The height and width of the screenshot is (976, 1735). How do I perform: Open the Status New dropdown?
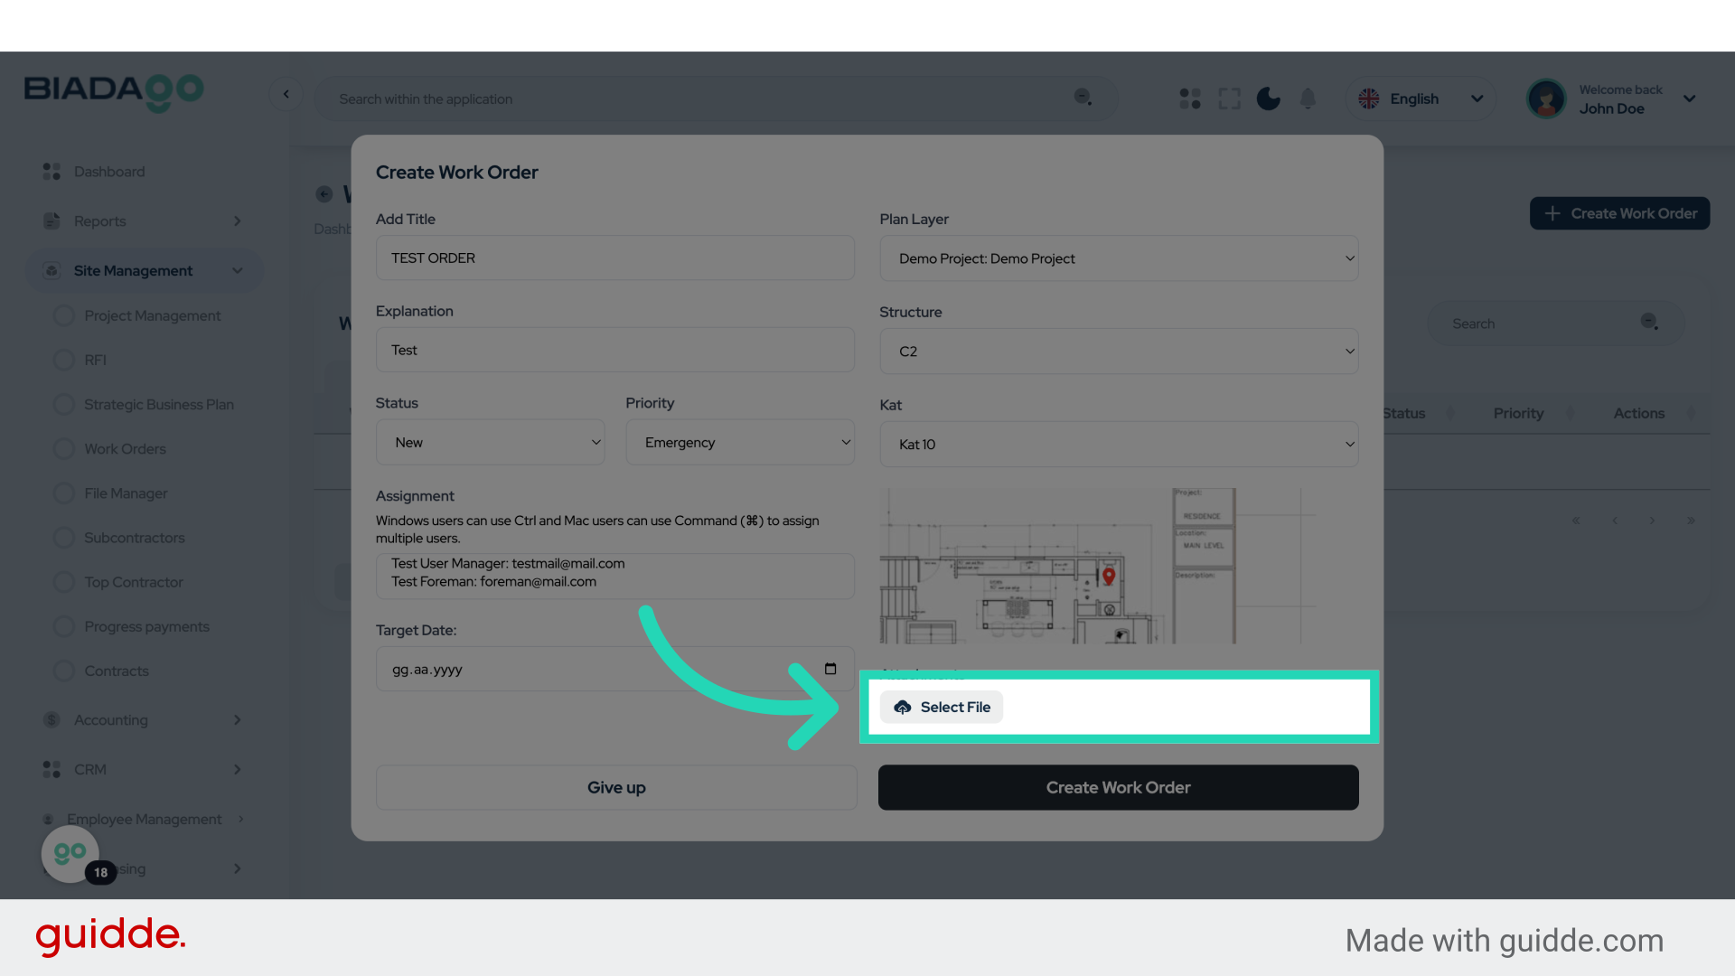(x=490, y=443)
